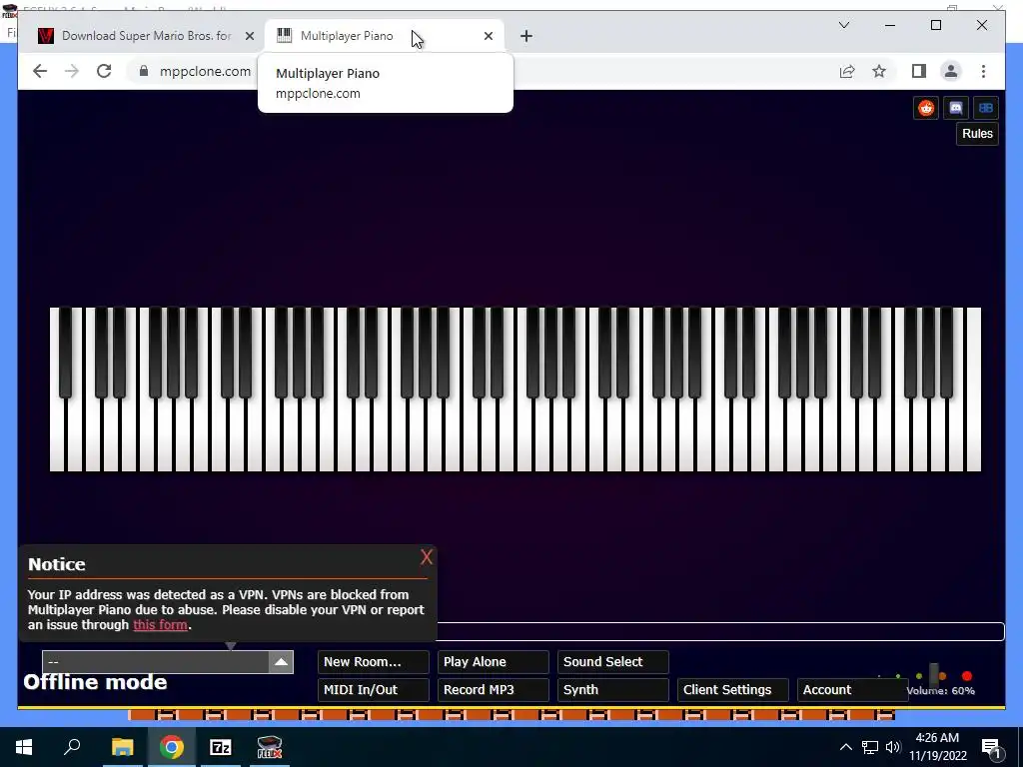Expand the room selector arrow

point(281,662)
